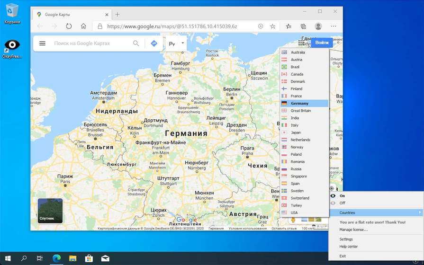Open the Recycle Bin desktop icon
This screenshot has width=424, height=265.
coord(12,14)
